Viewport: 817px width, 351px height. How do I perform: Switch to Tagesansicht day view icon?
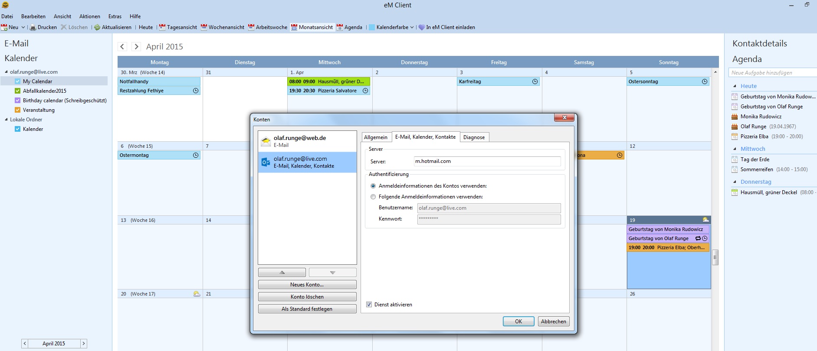click(162, 27)
